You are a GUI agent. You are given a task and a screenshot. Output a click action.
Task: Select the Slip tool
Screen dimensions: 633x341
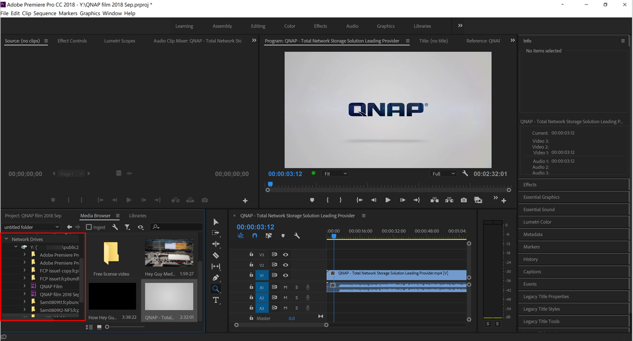(216, 266)
